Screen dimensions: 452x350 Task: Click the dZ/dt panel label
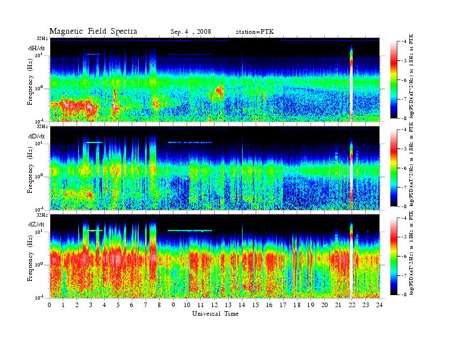[x=37, y=224]
